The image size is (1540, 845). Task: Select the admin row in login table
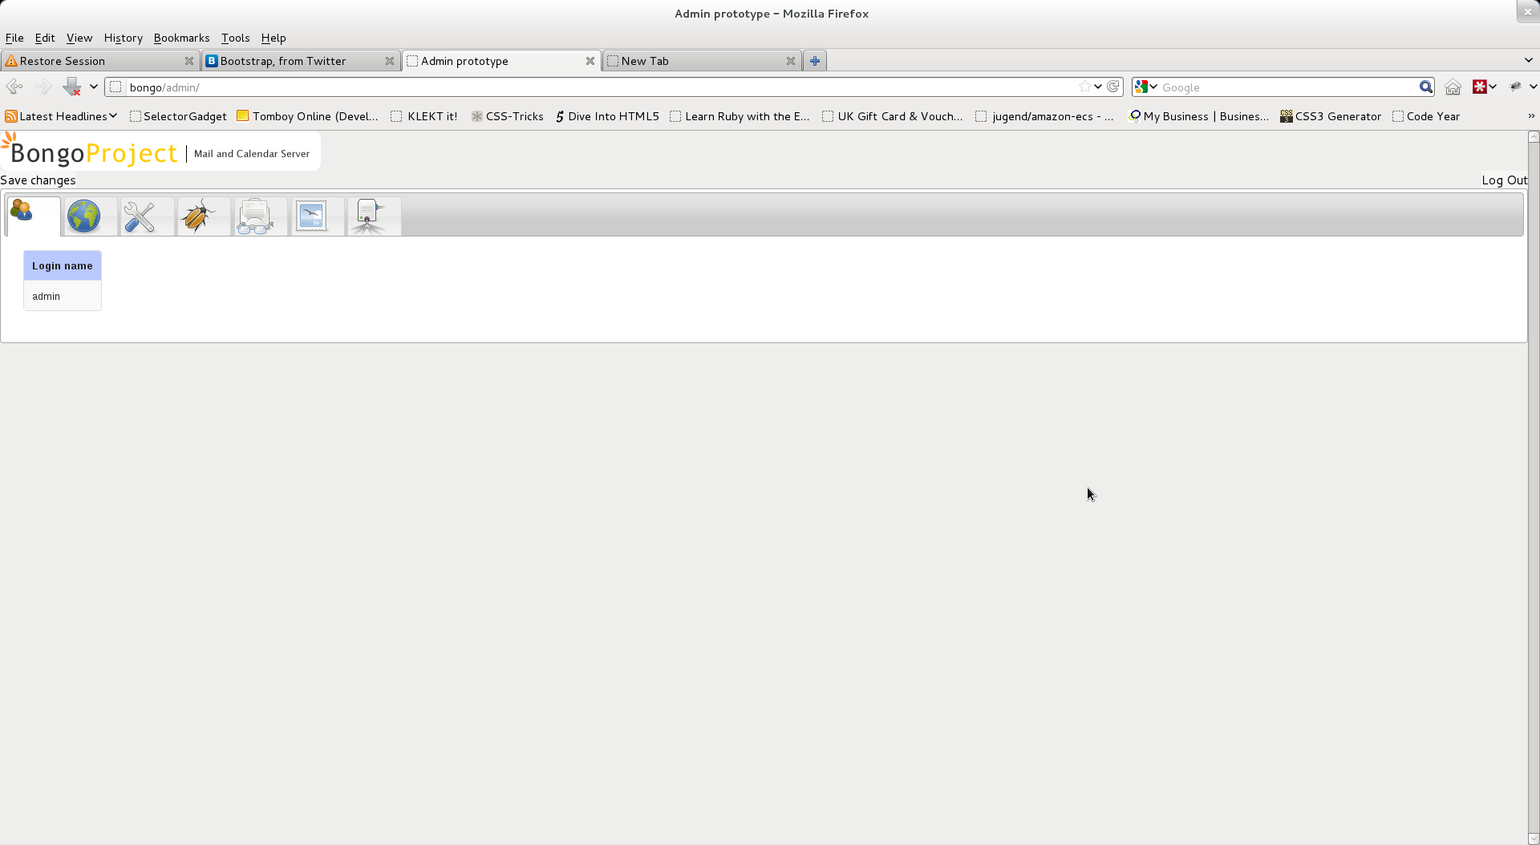tap(63, 296)
